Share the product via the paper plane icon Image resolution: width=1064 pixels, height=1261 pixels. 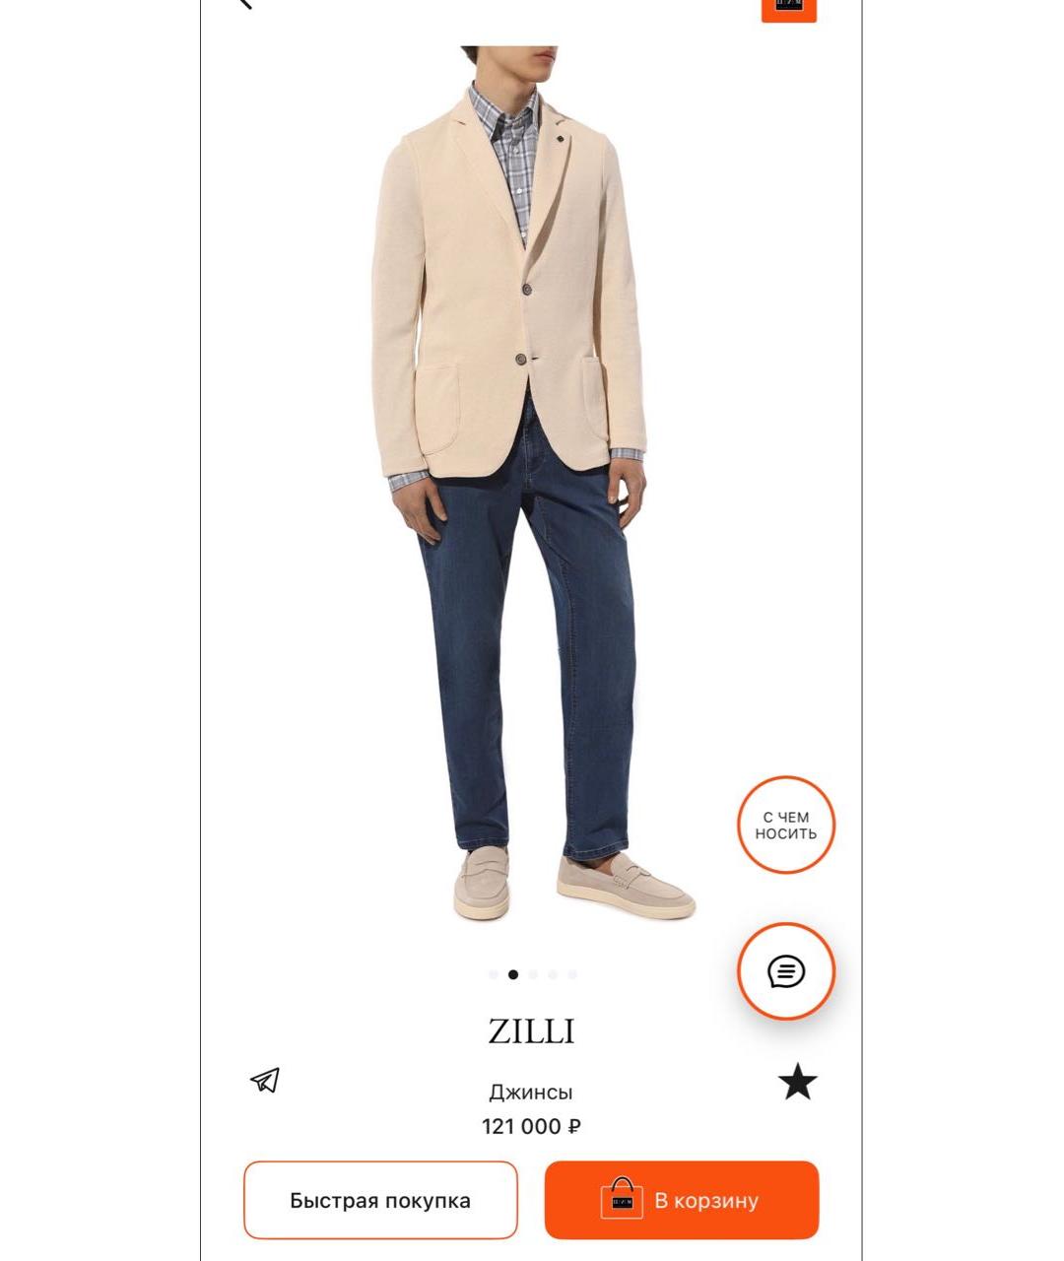[x=265, y=1081]
